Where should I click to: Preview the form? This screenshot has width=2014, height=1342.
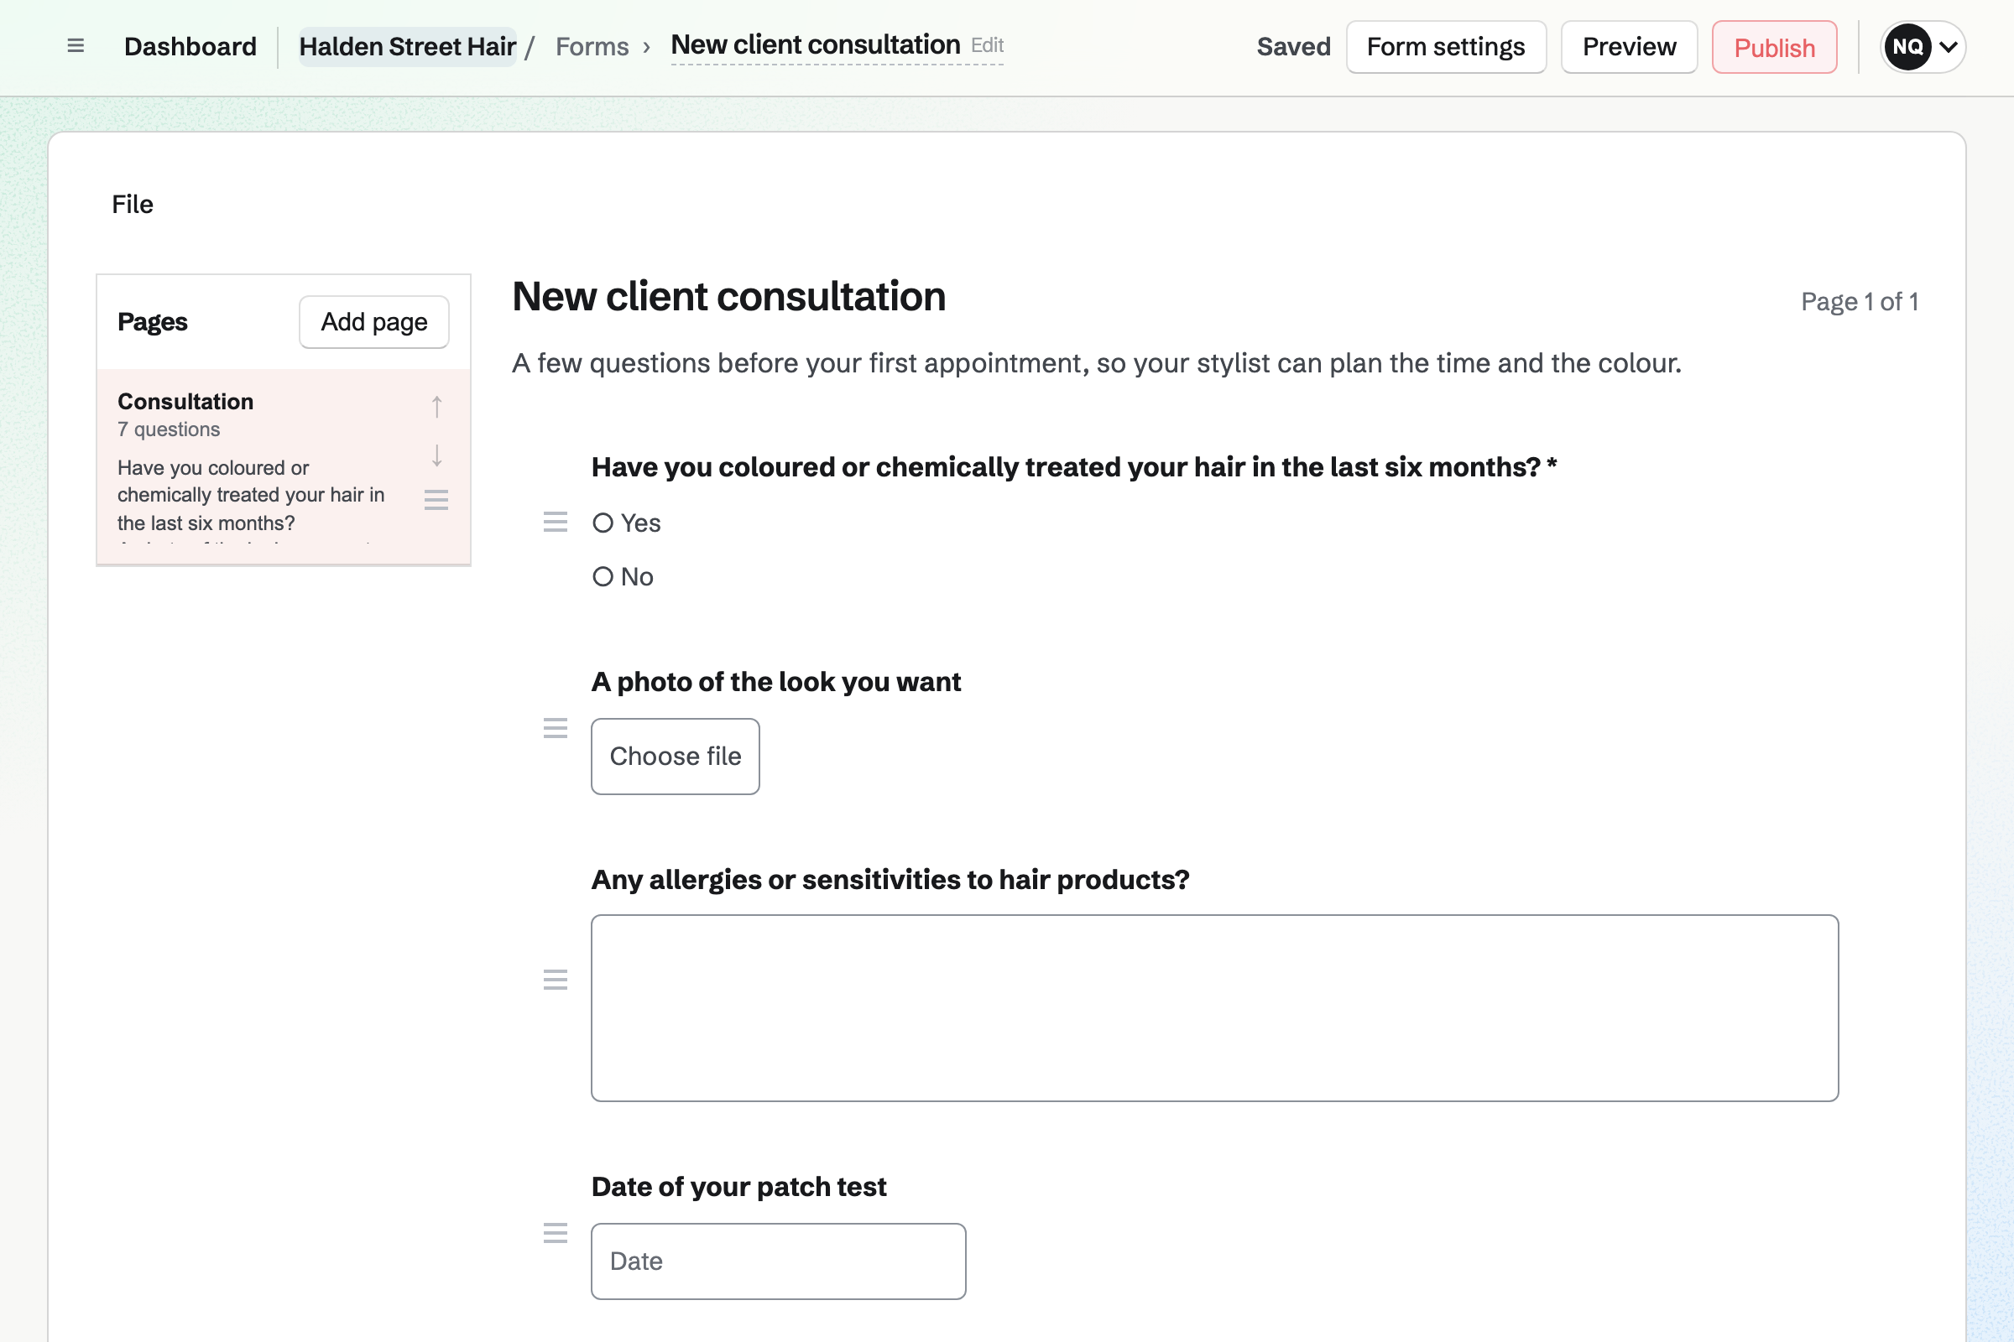point(1629,47)
